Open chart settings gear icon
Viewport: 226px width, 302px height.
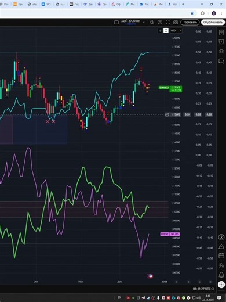160,22
